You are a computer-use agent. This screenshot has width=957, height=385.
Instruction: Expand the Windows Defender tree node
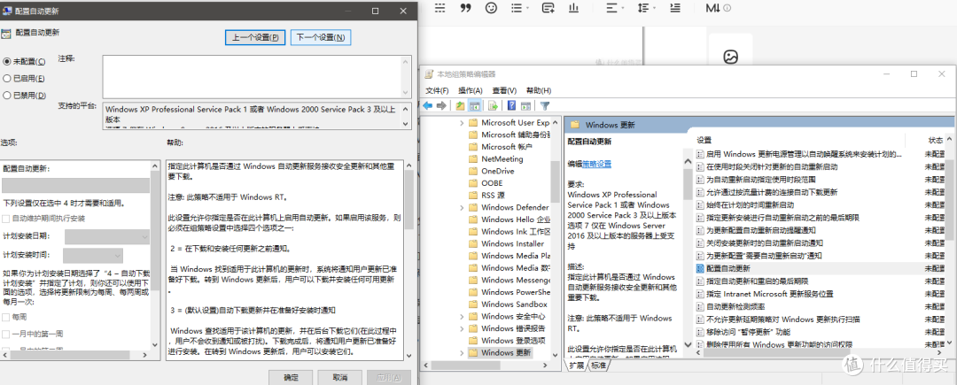pyautogui.click(x=462, y=207)
